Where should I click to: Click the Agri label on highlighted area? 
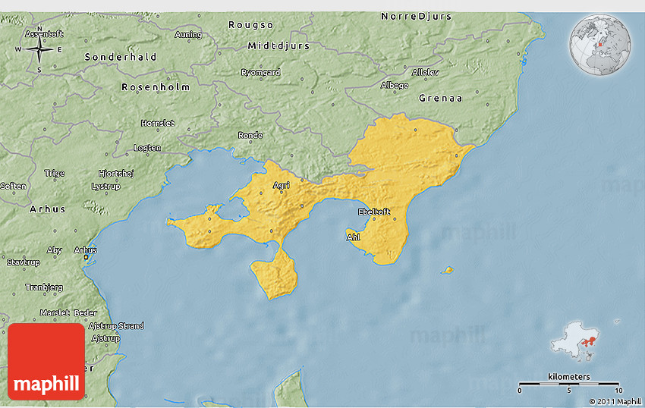pos(282,184)
